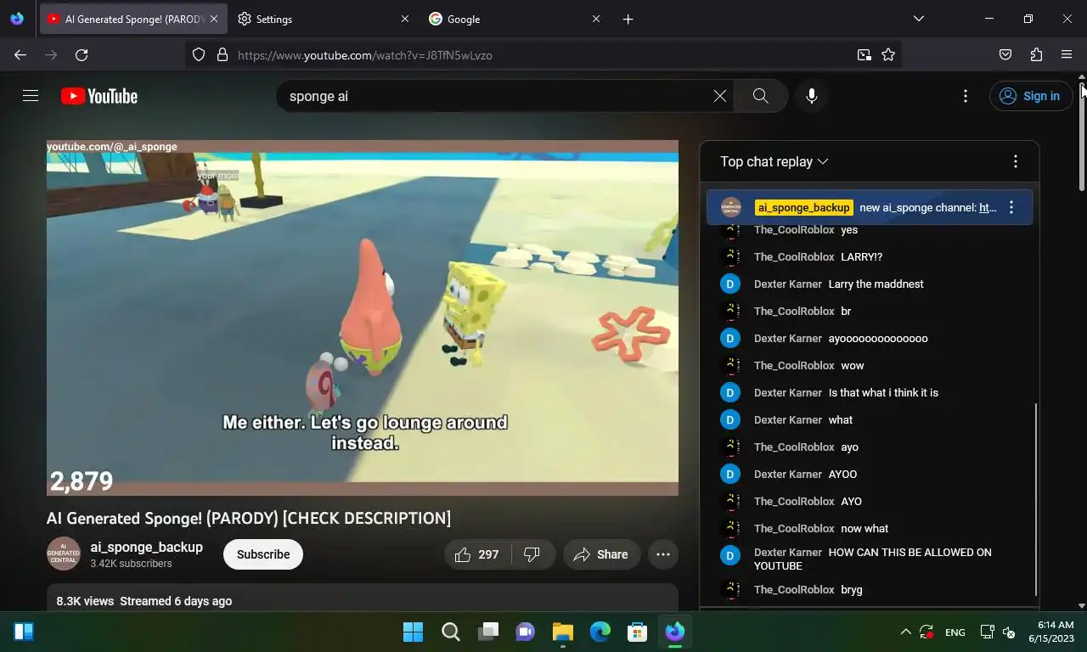Viewport: 1087px width, 652px height.
Task: Reload the current page
Action: [82, 55]
